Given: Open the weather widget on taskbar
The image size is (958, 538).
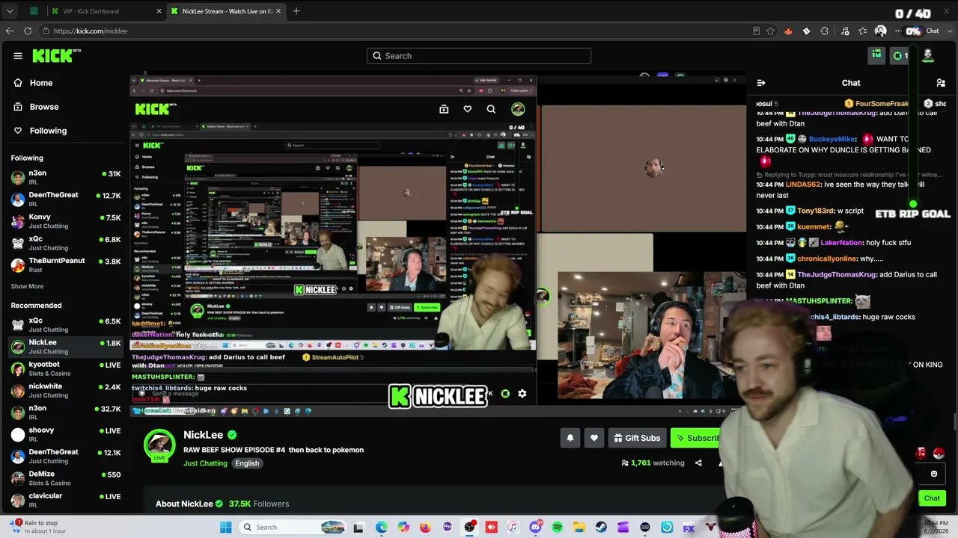Looking at the screenshot, I should [x=37, y=527].
